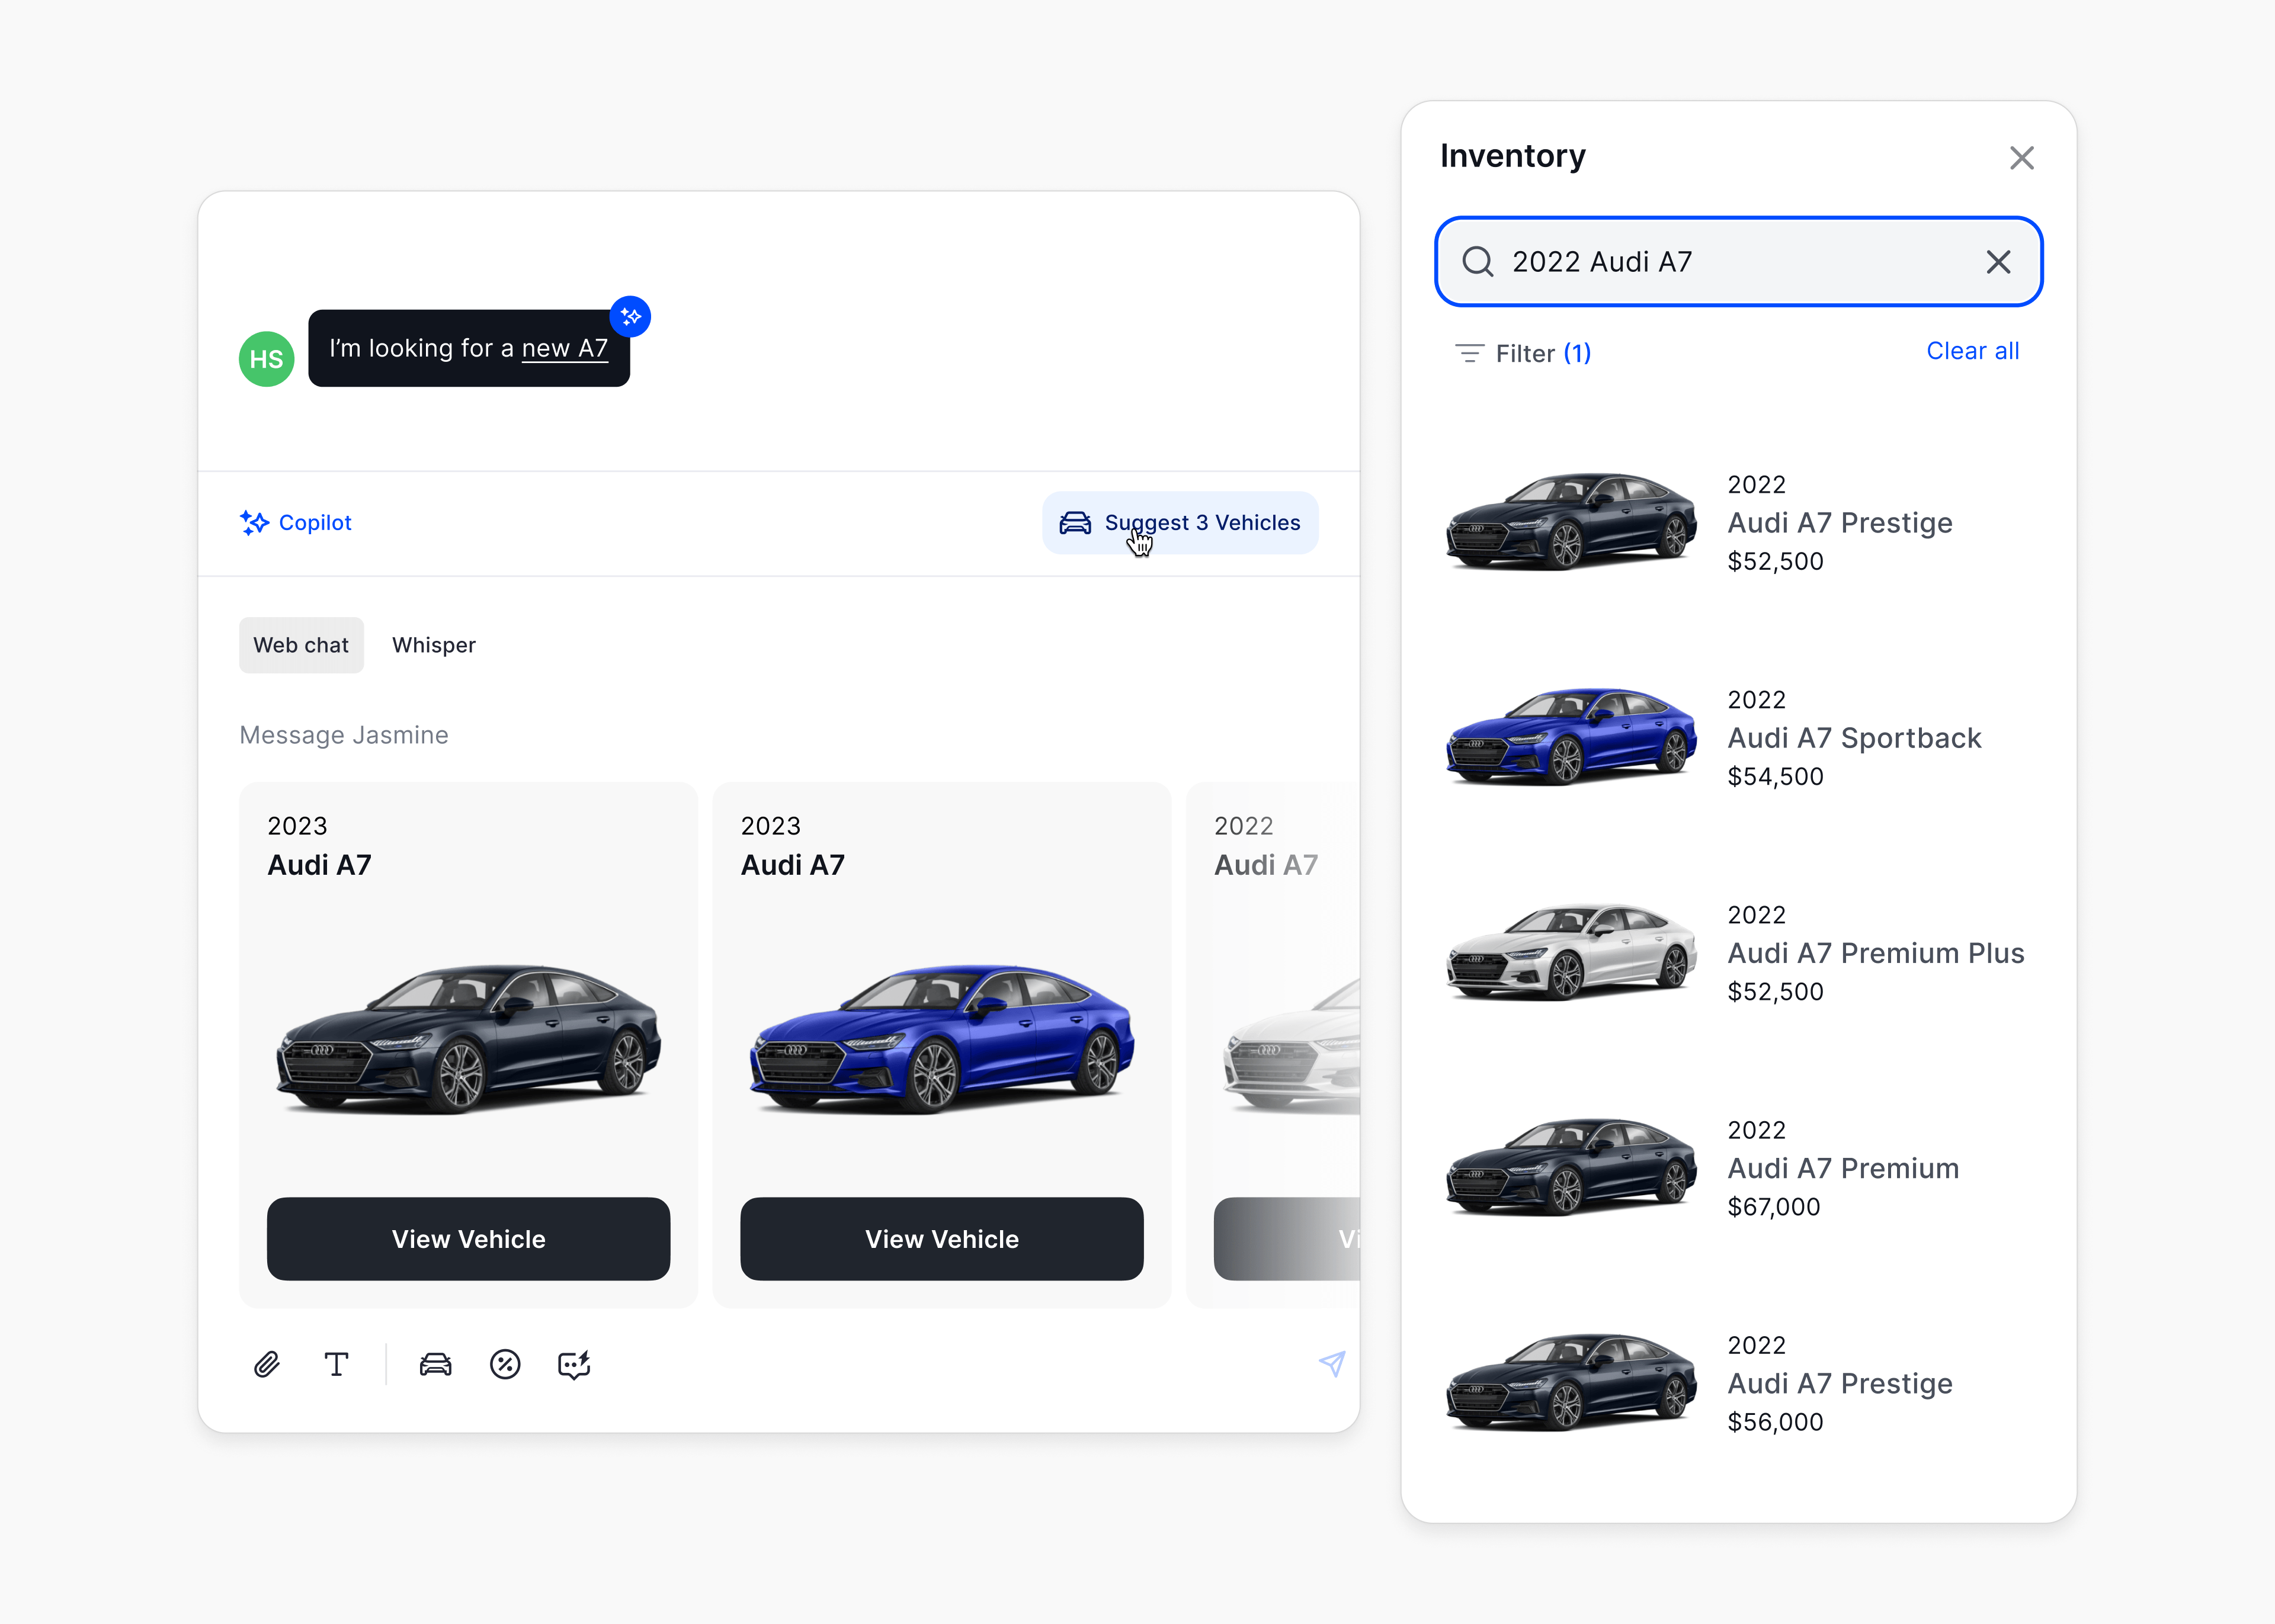
Task: Select Audi A7 Prestige priced $52,500
Action: 1738,523
